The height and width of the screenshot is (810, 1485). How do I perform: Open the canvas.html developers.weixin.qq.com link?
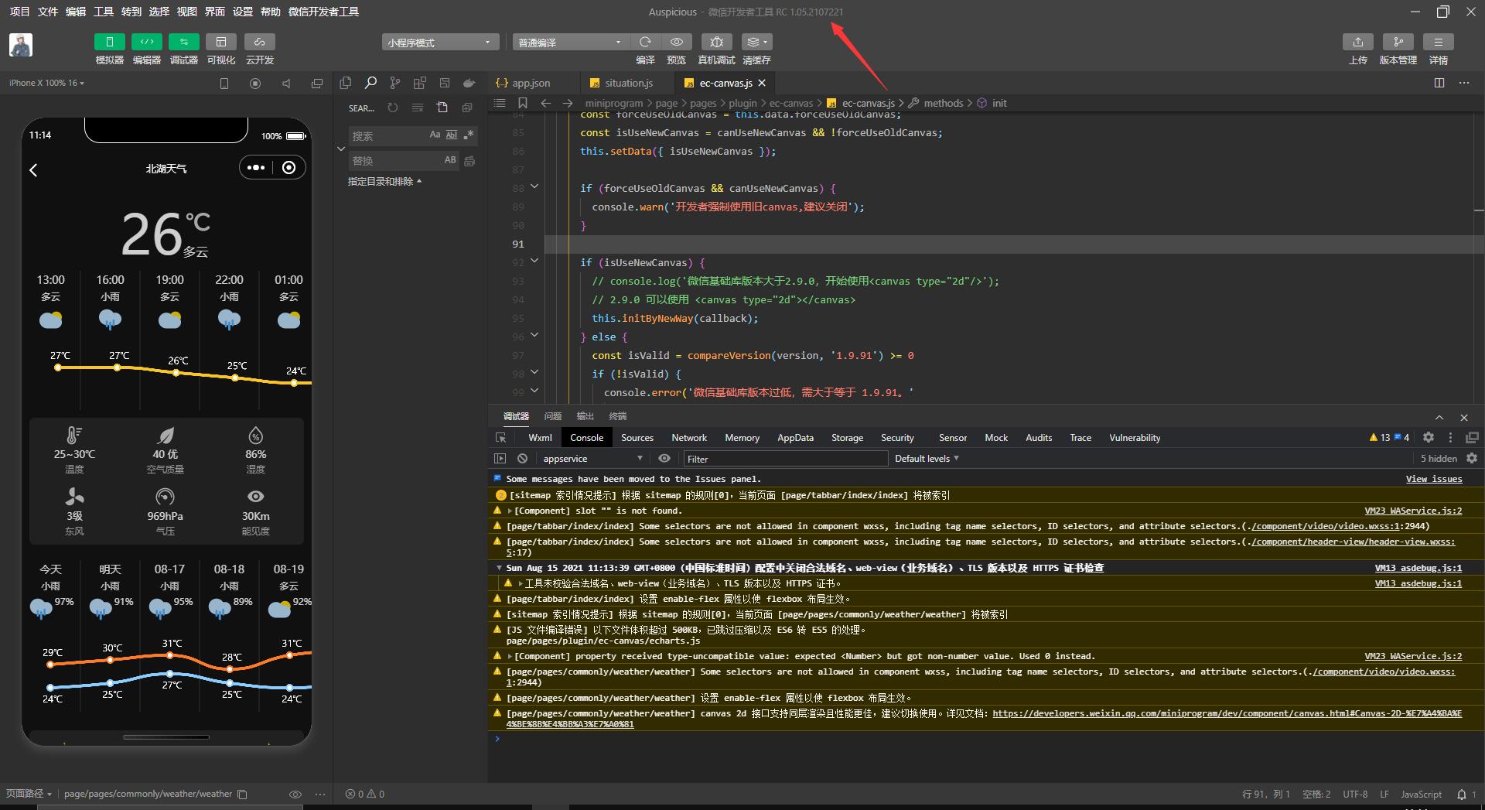[984, 719]
